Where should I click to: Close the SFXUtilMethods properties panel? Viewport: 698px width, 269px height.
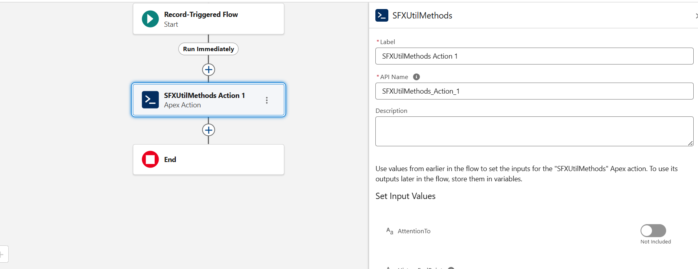point(696,16)
